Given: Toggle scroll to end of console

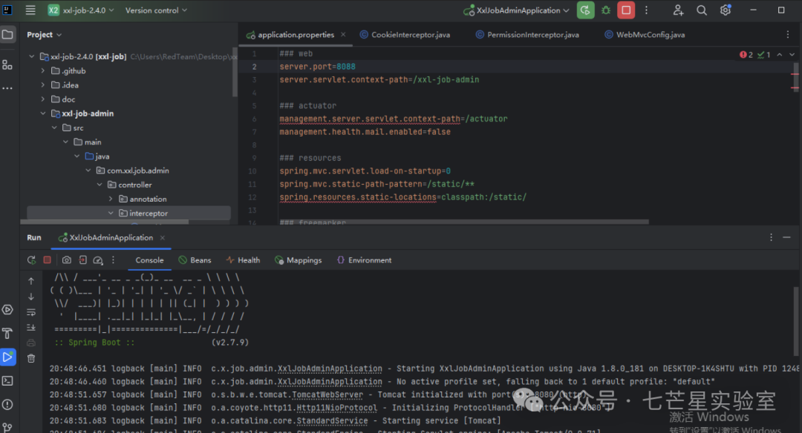Looking at the screenshot, I should tap(31, 327).
